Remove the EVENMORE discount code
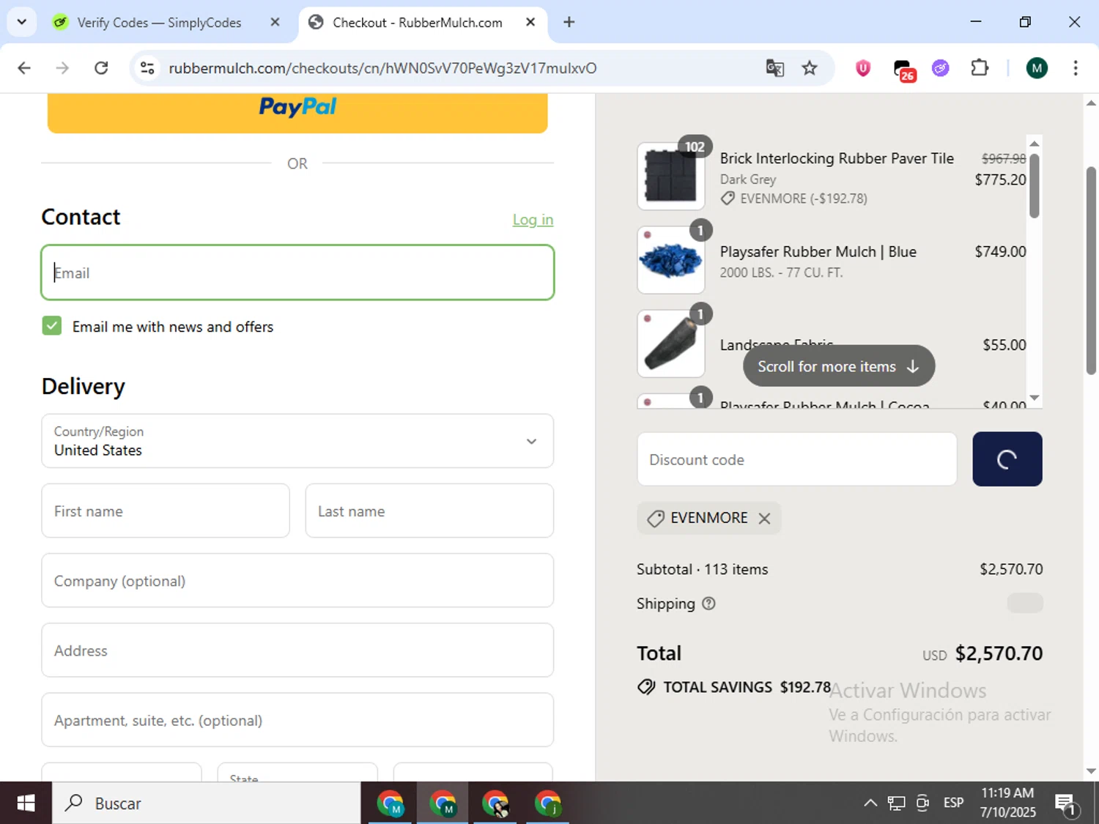Viewport: 1099px width, 824px height. pos(764,519)
